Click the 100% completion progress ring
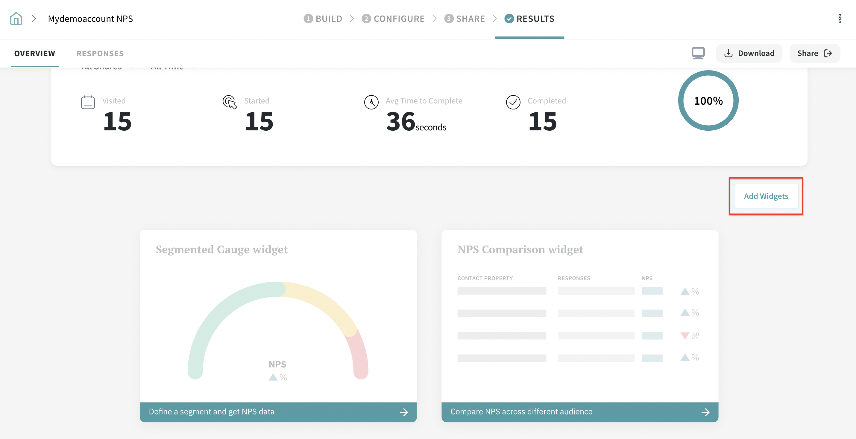The image size is (856, 439). click(708, 100)
